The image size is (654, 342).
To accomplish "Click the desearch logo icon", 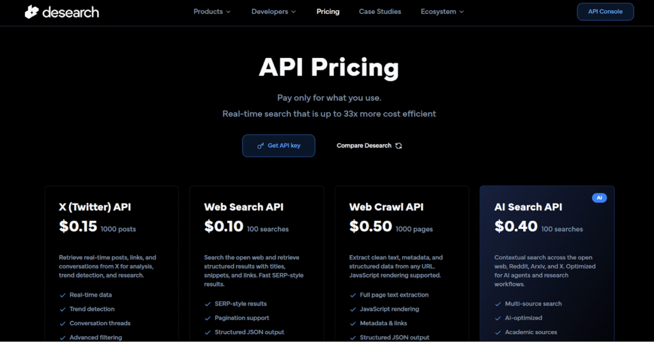I will 32,11.
